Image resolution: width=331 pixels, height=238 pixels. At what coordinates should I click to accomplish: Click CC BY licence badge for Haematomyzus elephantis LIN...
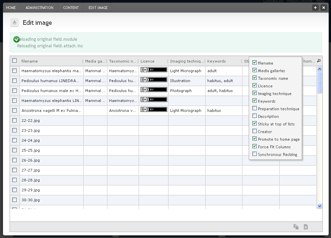click(x=154, y=99)
